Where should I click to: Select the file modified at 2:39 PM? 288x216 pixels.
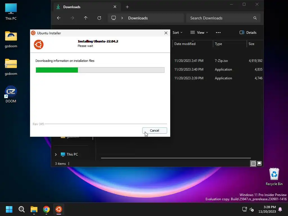pyautogui.click(x=217, y=78)
